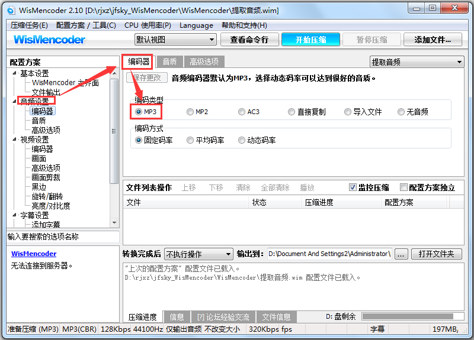The height and width of the screenshot is (340, 474).
Task: Open the 论坛经验交流 bottom tab
Action: click(223, 317)
